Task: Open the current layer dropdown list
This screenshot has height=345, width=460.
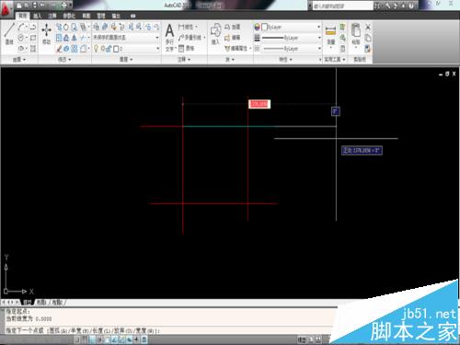Action: pyautogui.click(x=127, y=49)
